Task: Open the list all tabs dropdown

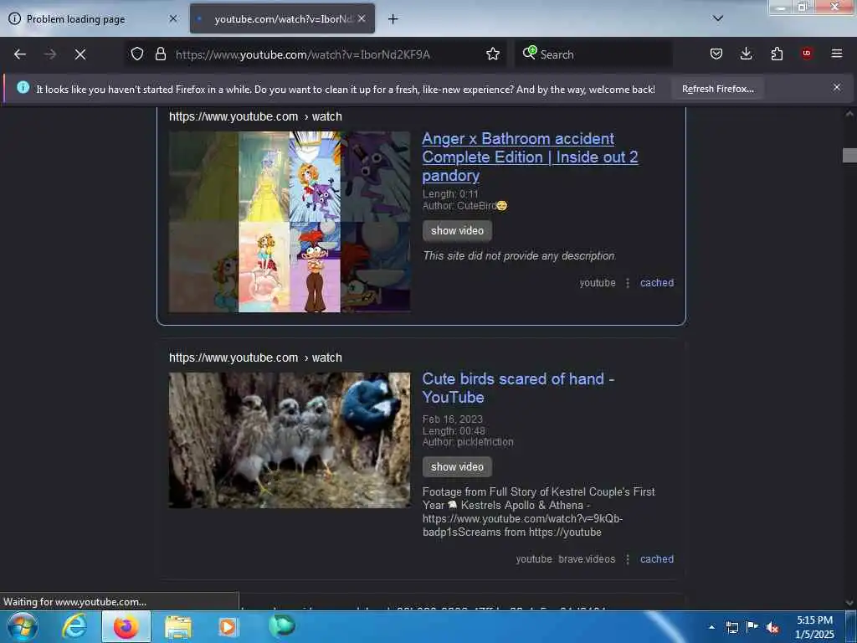Action: pyautogui.click(x=718, y=18)
